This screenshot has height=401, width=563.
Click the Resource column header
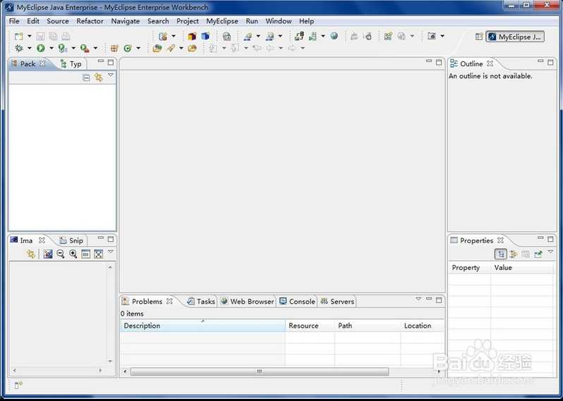click(x=310, y=326)
